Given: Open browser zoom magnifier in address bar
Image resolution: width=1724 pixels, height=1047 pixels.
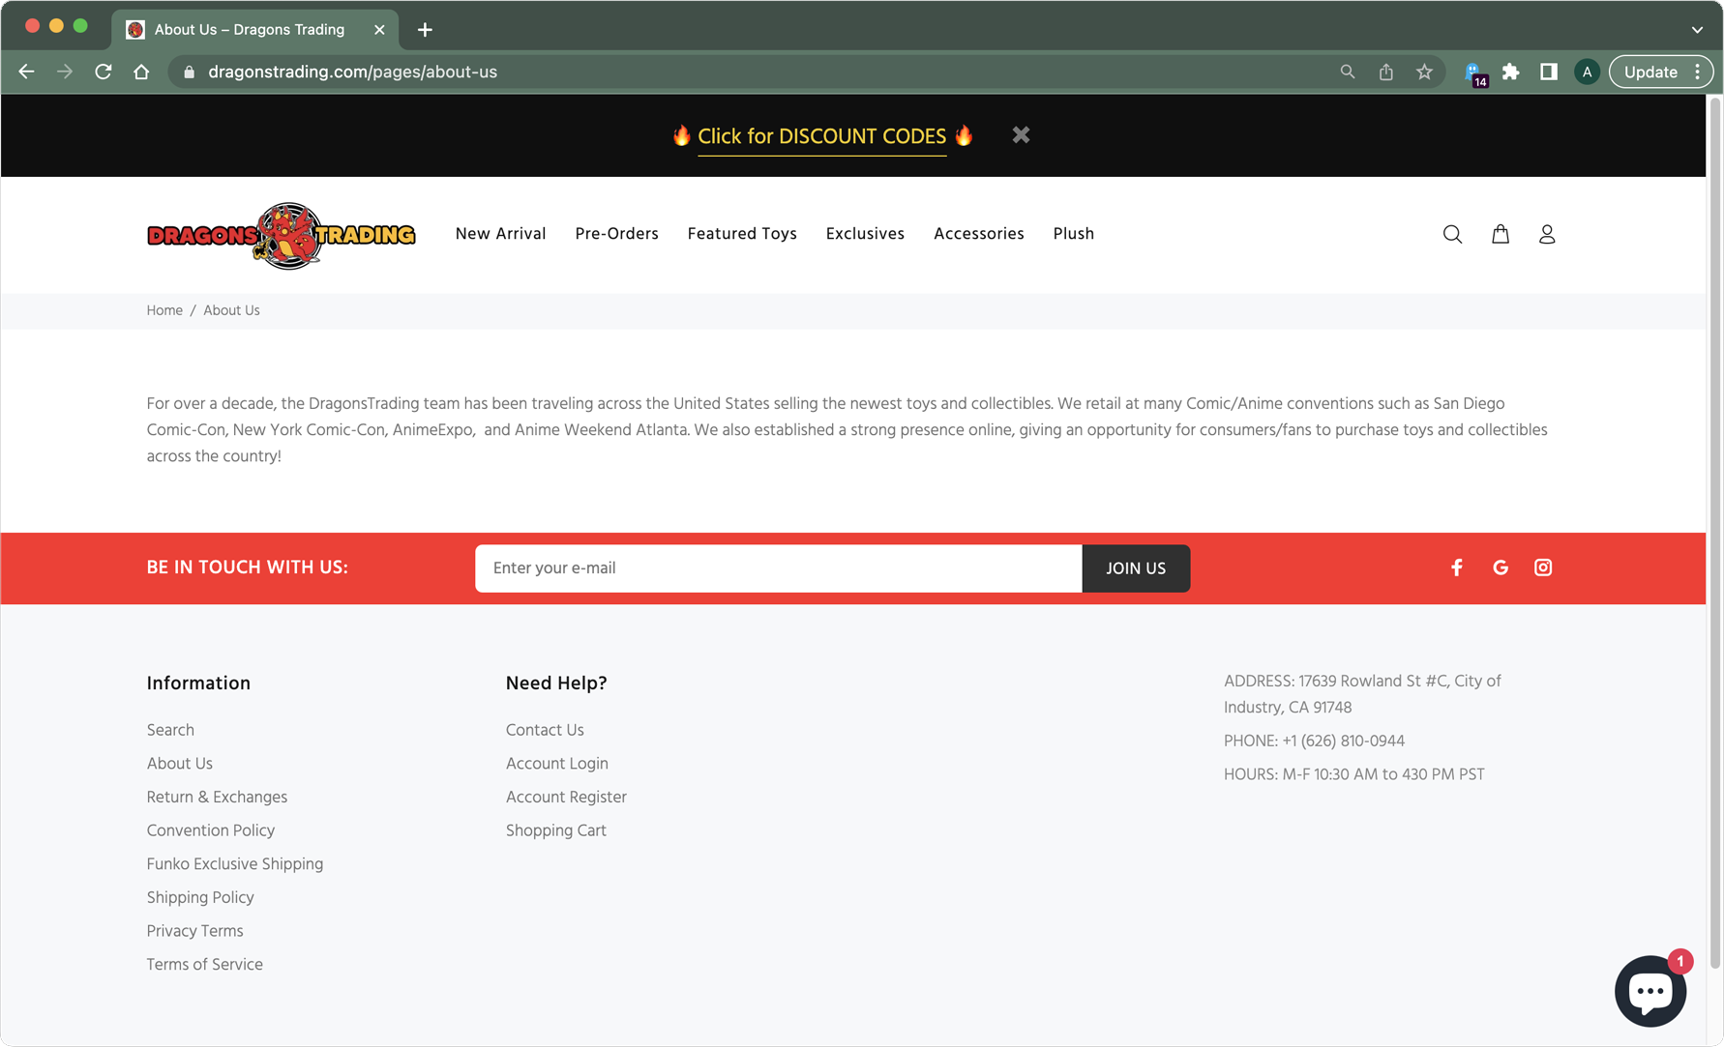Looking at the screenshot, I should [x=1348, y=72].
